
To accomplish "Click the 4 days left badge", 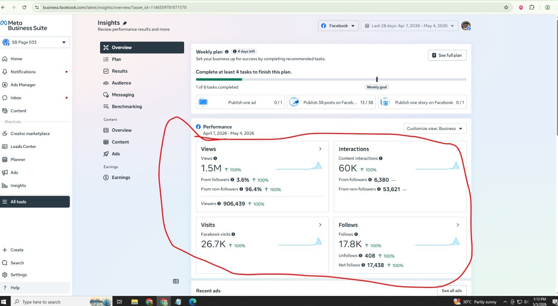I will 244,52.
